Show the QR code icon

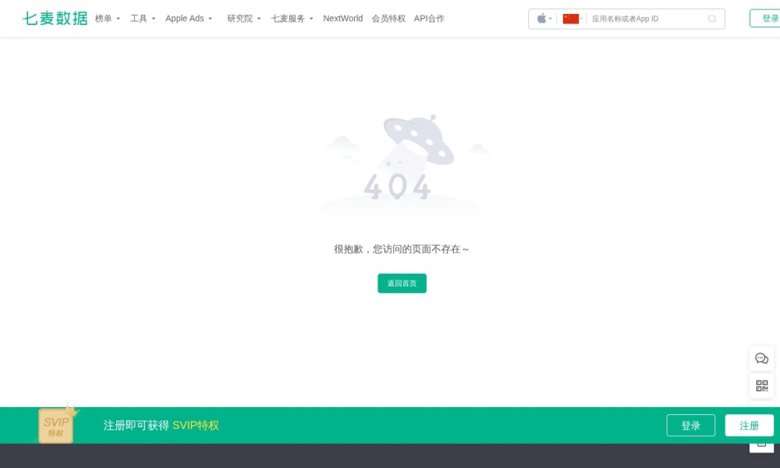pyautogui.click(x=761, y=385)
